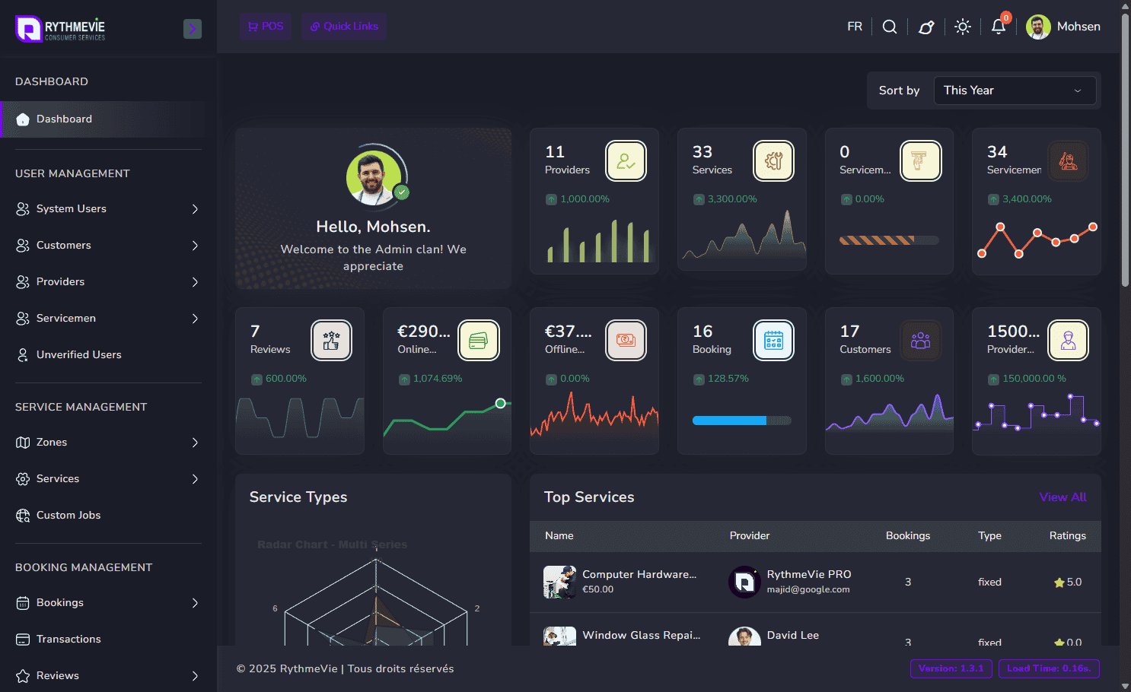Image resolution: width=1131 pixels, height=692 pixels.
Task: Click the Zones map icon
Action: pyautogui.click(x=23, y=443)
